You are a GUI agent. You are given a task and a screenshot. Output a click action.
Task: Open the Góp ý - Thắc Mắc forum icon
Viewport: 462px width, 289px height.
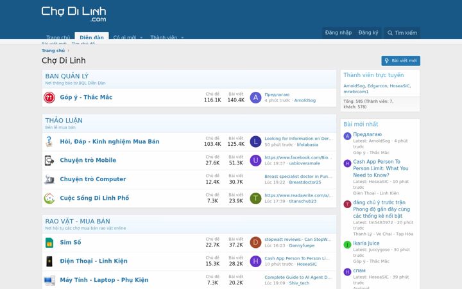(x=49, y=98)
